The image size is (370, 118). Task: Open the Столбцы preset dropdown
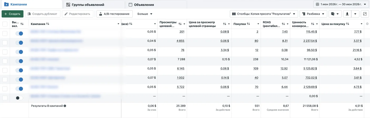click(x=264, y=14)
